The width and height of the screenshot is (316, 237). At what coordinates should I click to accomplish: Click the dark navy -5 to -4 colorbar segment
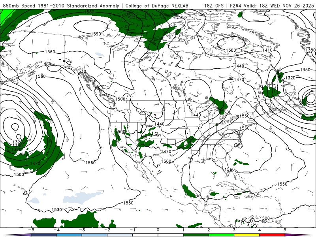pyautogui.click(x=44, y=235)
